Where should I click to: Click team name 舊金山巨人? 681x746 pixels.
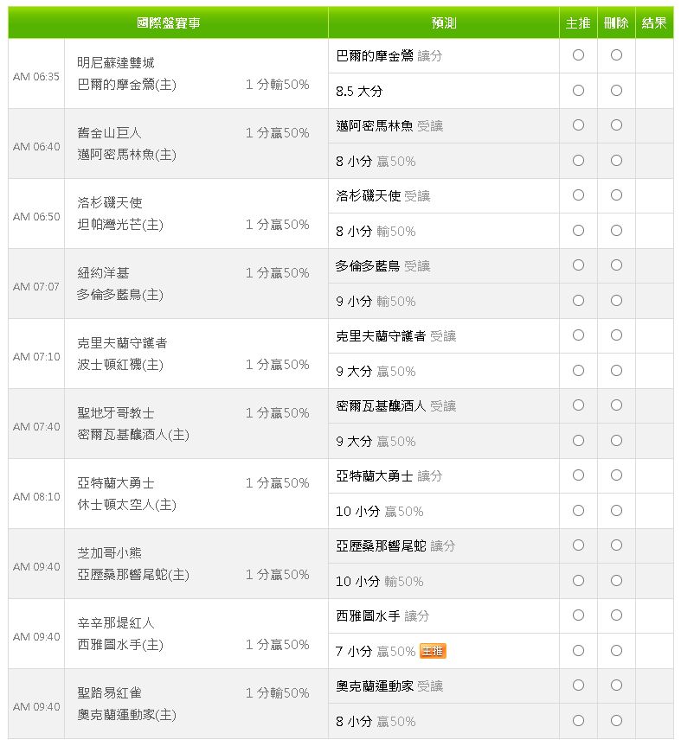pyautogui.click(x=109, y=133)
